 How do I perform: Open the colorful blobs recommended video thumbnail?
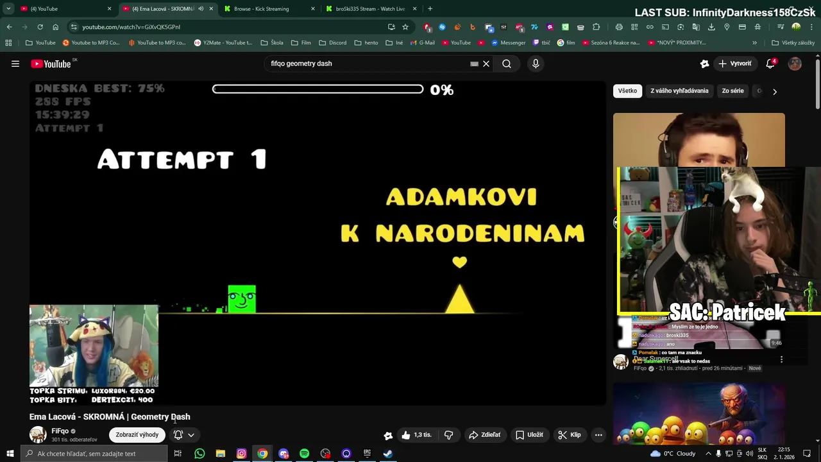coord(698,414)
